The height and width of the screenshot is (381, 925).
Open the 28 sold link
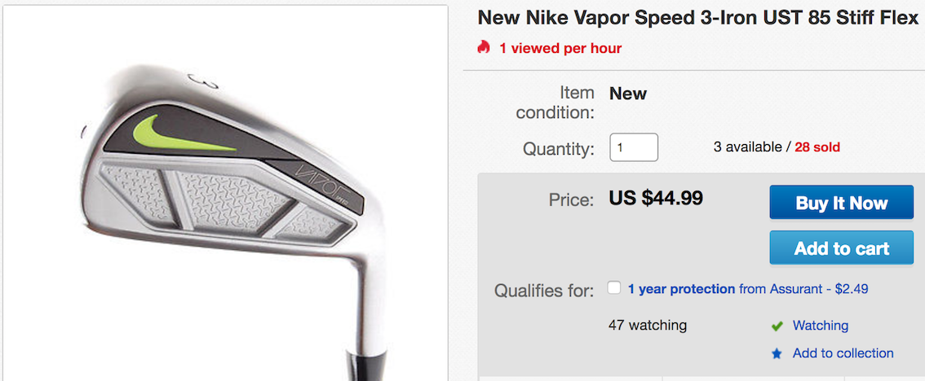(x=817, y=147)
